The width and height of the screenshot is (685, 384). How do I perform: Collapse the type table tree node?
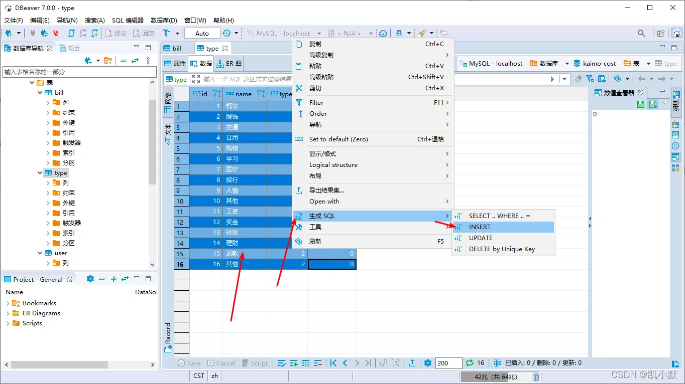(40, 173)
